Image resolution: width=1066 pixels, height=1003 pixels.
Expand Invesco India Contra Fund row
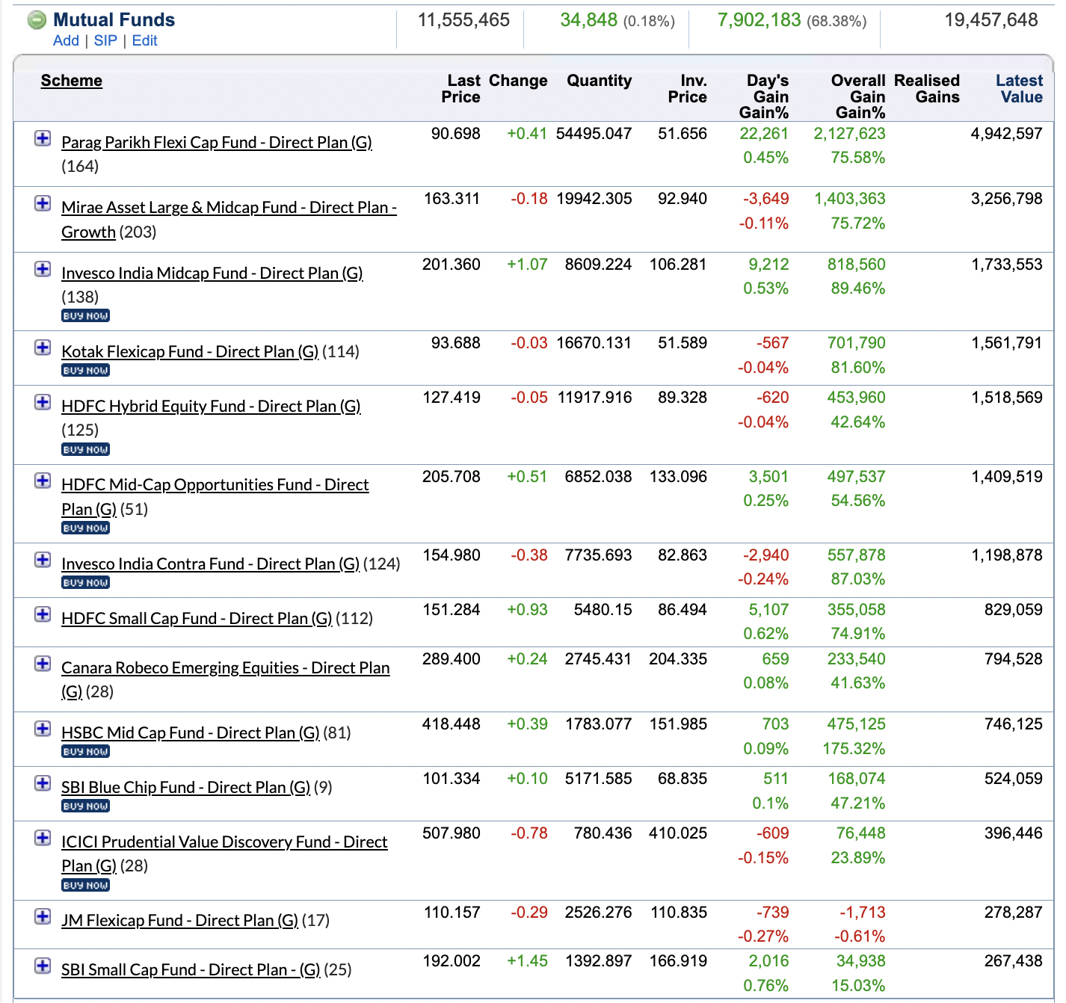click(x=43, y=560)
